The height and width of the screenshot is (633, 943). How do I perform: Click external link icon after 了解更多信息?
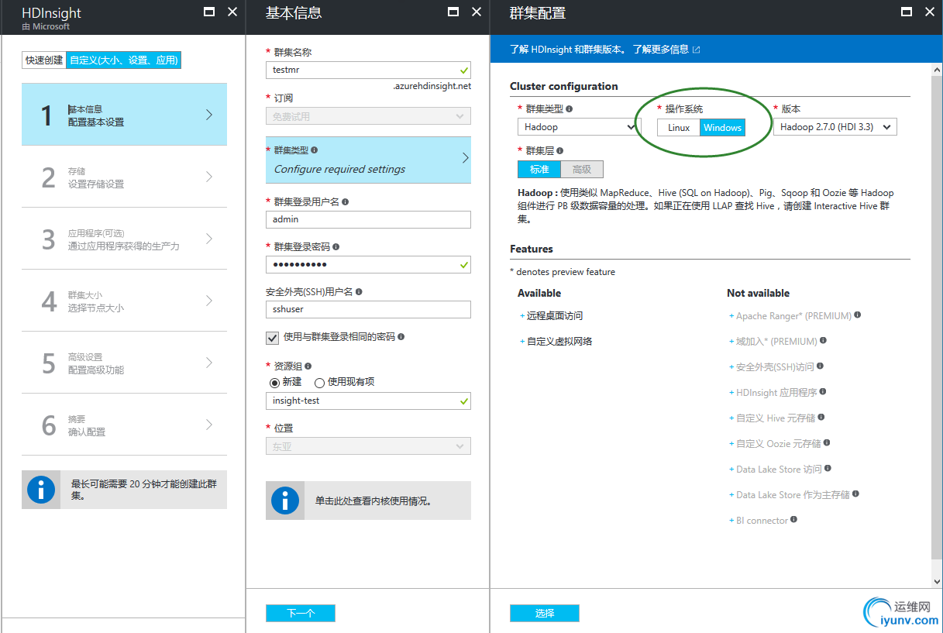pos(696,50)
